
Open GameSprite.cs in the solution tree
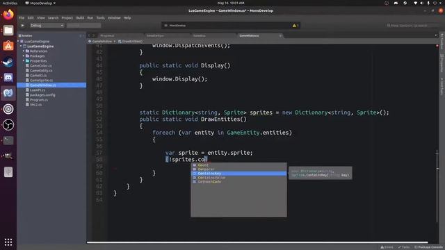coord(41,81)
